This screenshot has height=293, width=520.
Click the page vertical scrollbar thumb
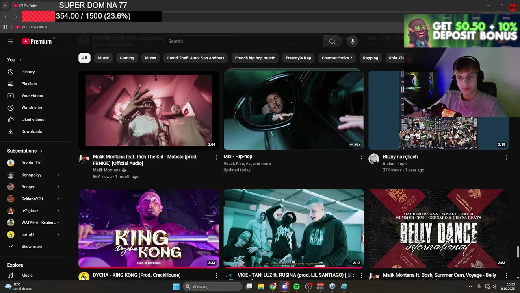(518, 252)
